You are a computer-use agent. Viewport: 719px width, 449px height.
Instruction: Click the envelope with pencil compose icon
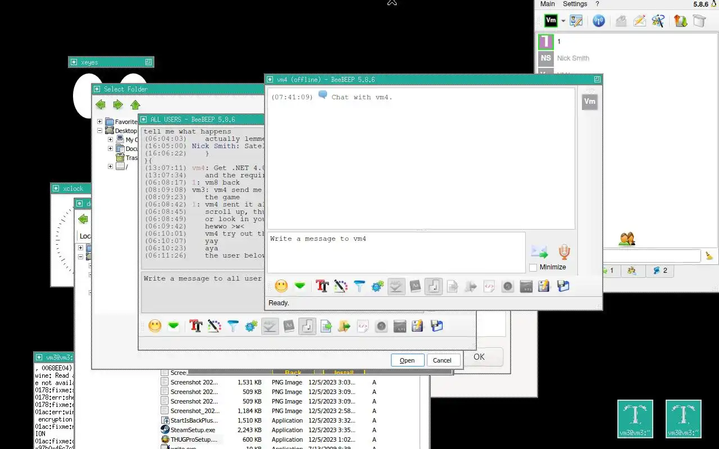click(639, 21)
